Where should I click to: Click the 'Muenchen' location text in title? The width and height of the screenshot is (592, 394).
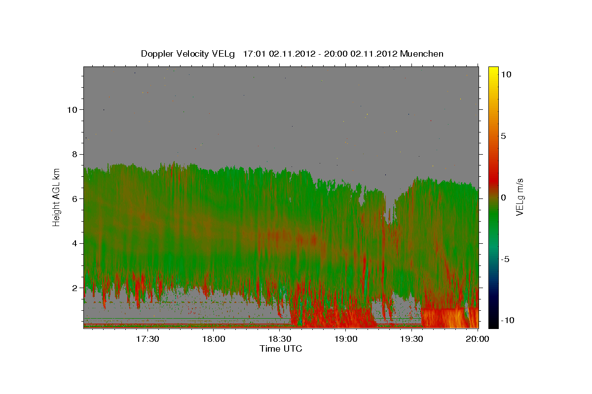pyautogui.click(x=422, y=54)
